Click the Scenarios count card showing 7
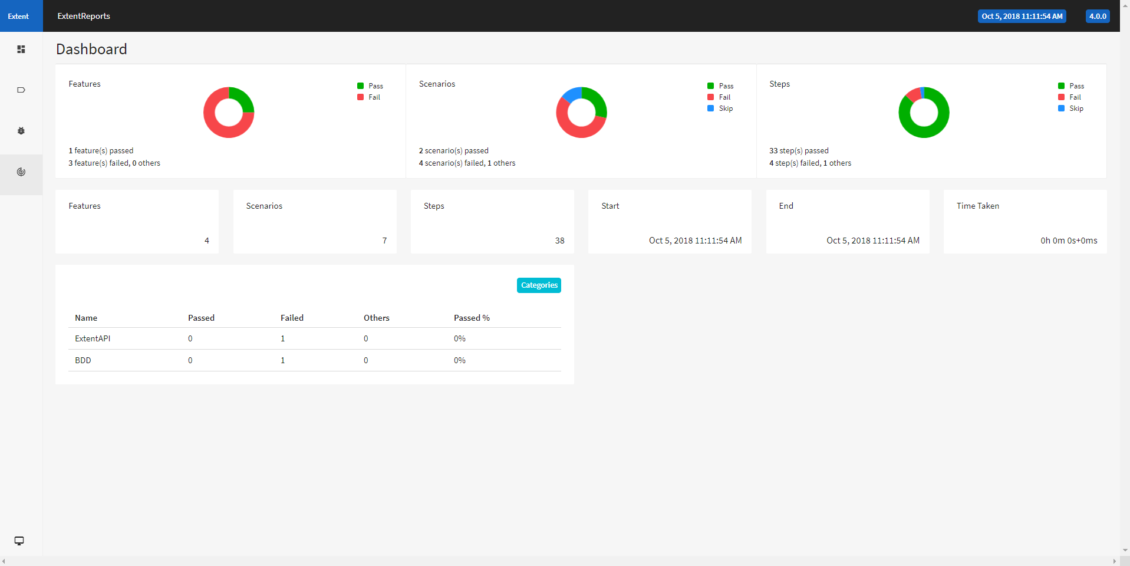Viewport: 1130px width, 566px height. click(x=315, y=222)
